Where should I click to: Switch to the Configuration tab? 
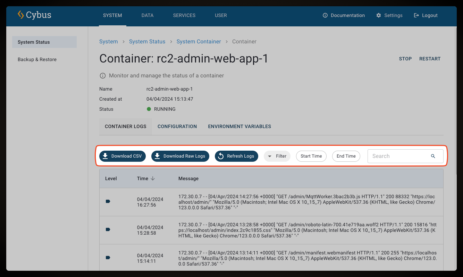(x=177, y=127)
